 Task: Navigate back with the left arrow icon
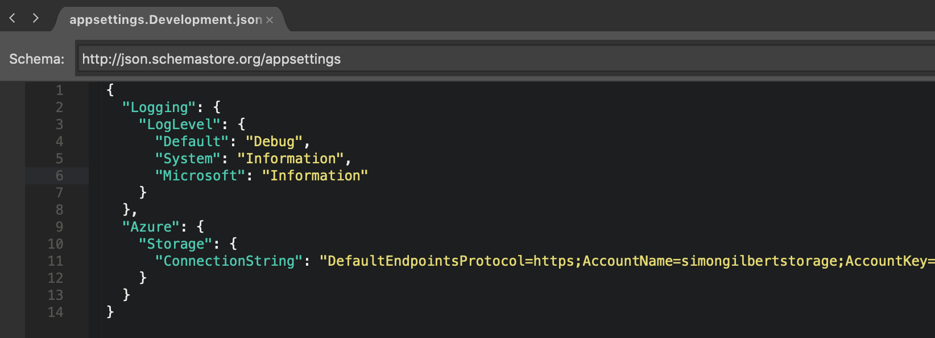tap(12, 18)
